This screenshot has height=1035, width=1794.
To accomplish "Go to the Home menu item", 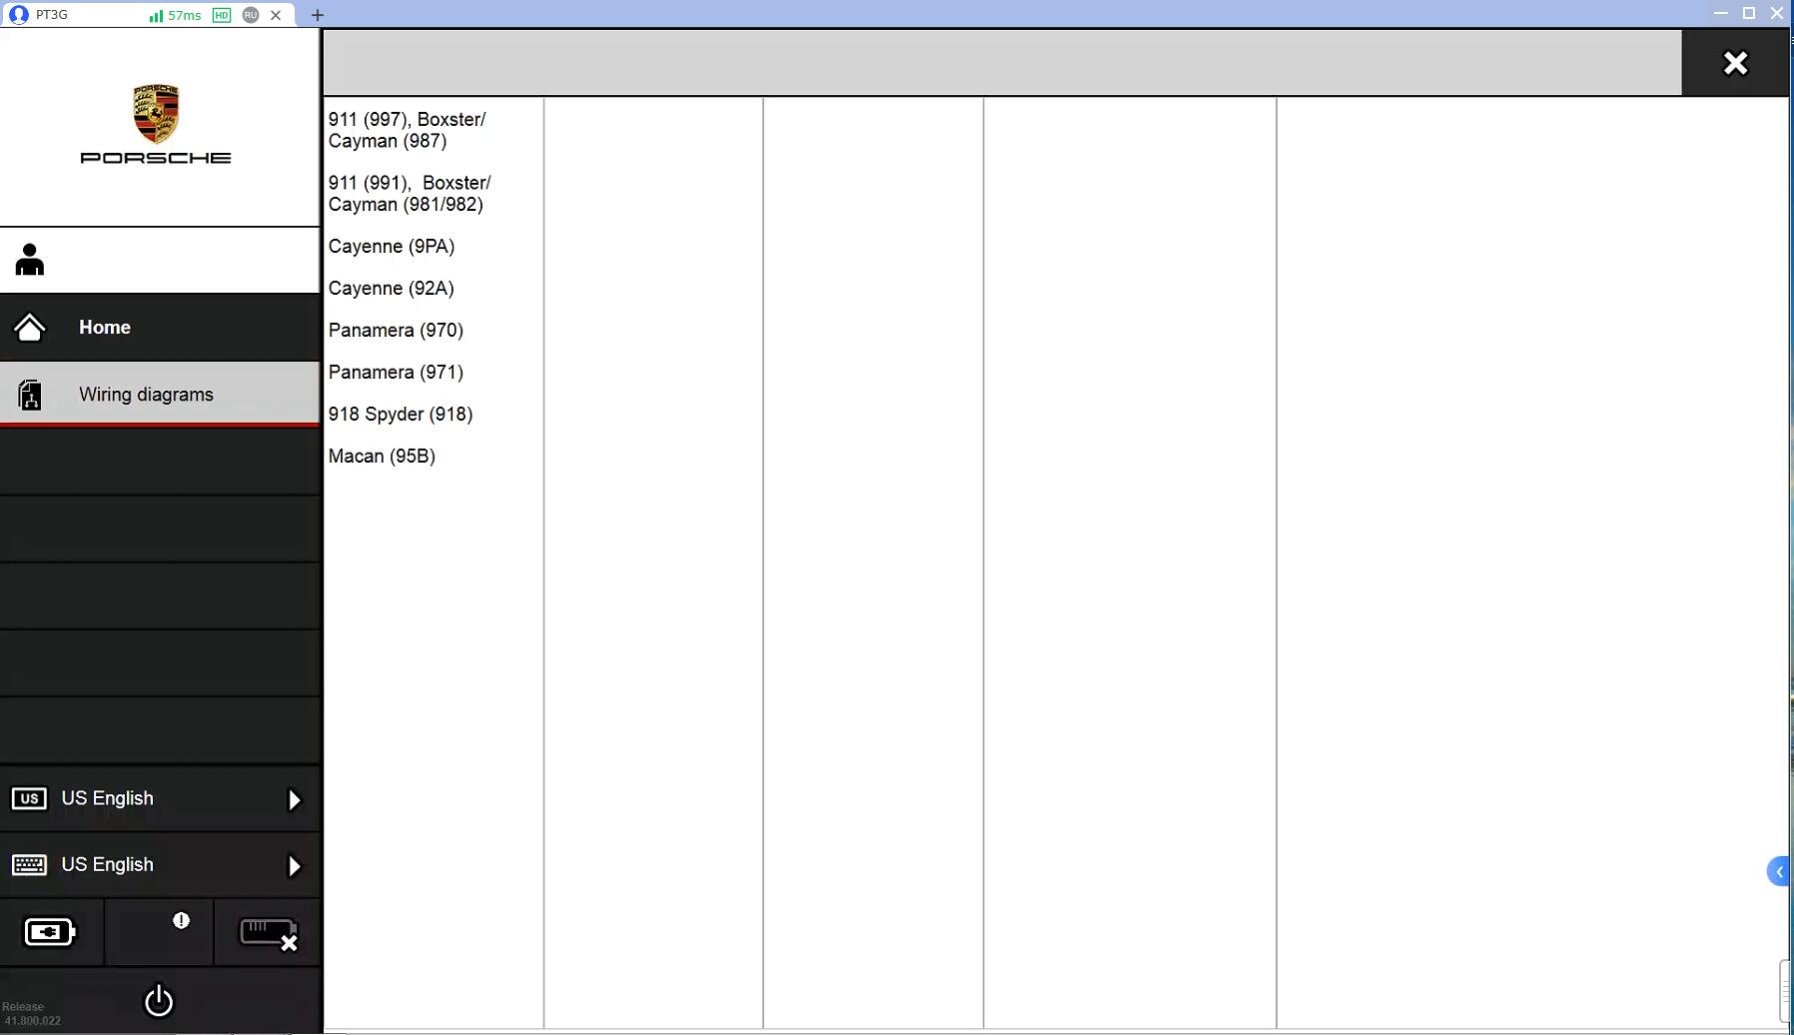I will (x=105, y=328).
